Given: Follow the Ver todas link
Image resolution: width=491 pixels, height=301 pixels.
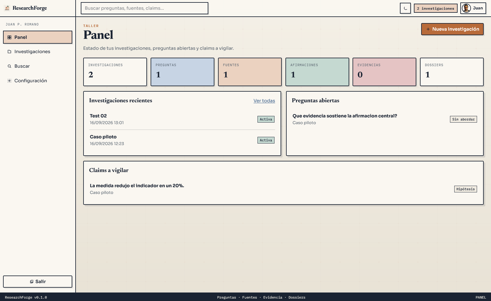Looking at the screenshot, I should point(264,101).
